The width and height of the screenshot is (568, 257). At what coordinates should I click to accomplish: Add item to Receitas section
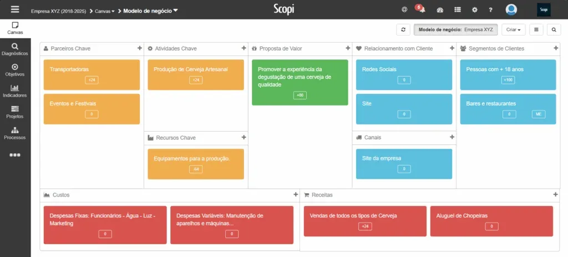click(556, 195)
